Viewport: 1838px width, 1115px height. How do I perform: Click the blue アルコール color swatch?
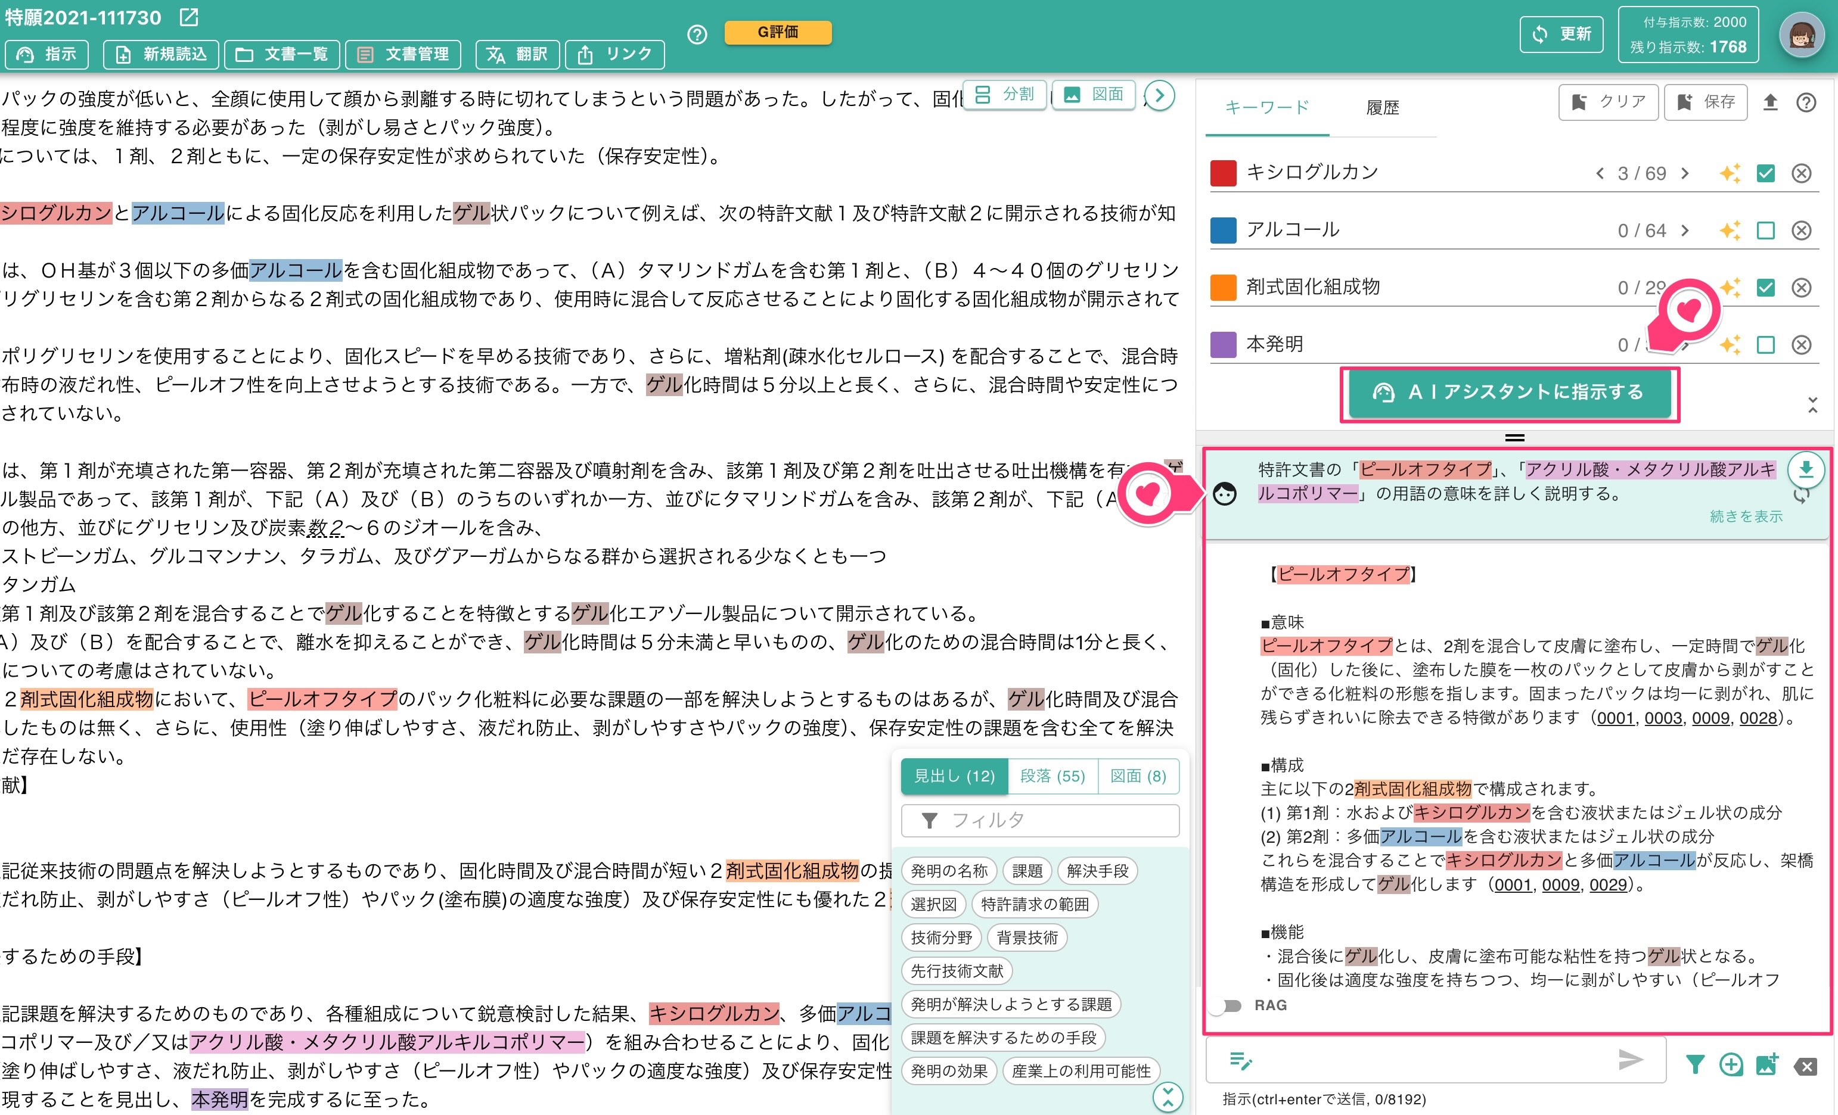point(1224,231)
